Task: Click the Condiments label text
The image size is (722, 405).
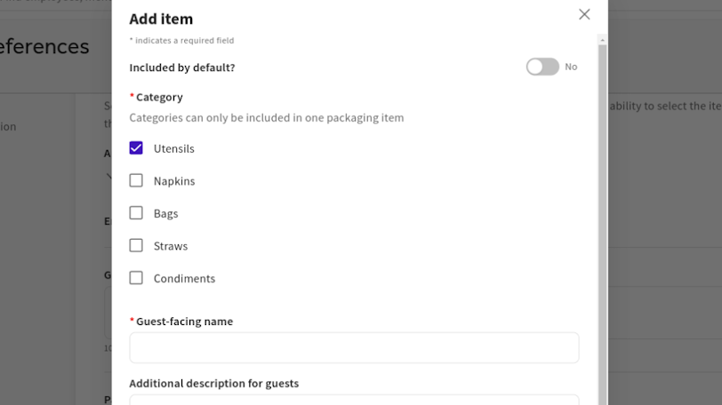Action: click(184, 278)
